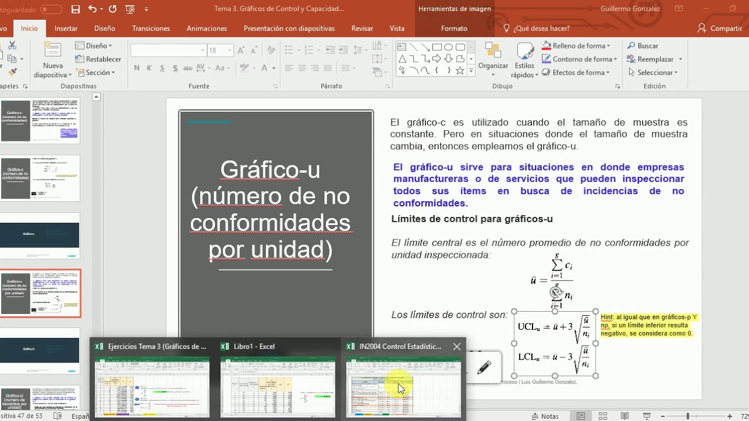
Task: Click the Restablecer button
Action: pyautogui.click(x=98, y=59)
